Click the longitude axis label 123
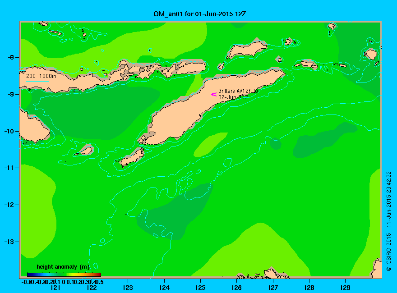The image size is (397, 293). coord(128,288)
